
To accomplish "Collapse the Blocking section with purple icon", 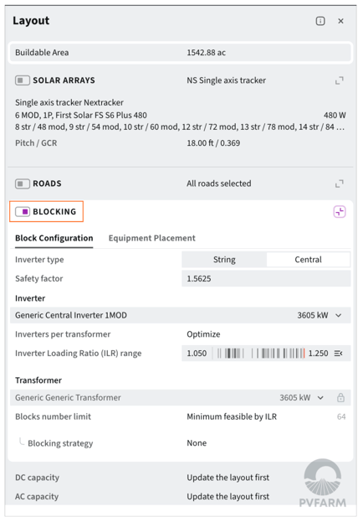I will point(340,212).
